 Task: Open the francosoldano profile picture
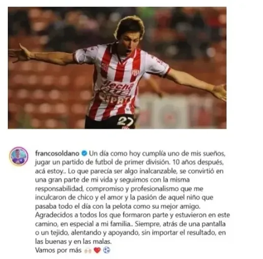click(x=19, y=156)
